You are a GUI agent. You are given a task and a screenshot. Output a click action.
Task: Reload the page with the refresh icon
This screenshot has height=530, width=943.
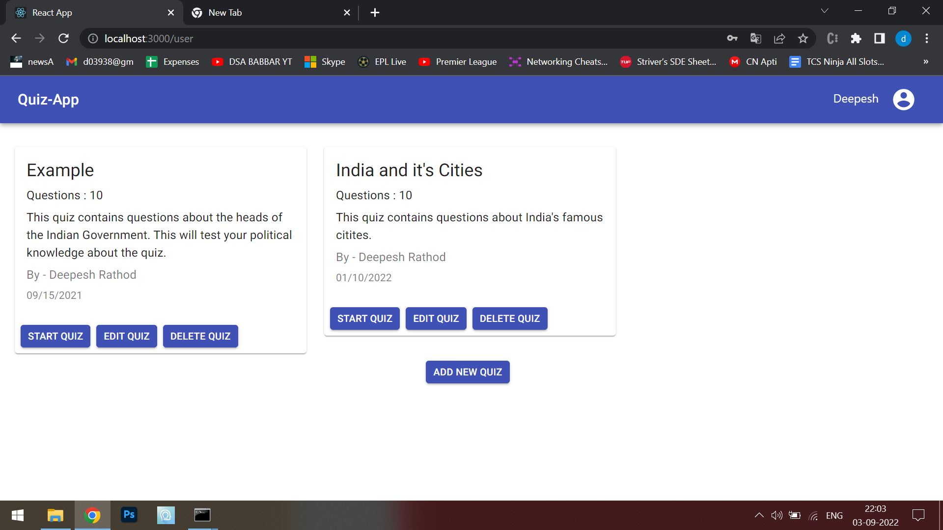(x=63, y=38)
